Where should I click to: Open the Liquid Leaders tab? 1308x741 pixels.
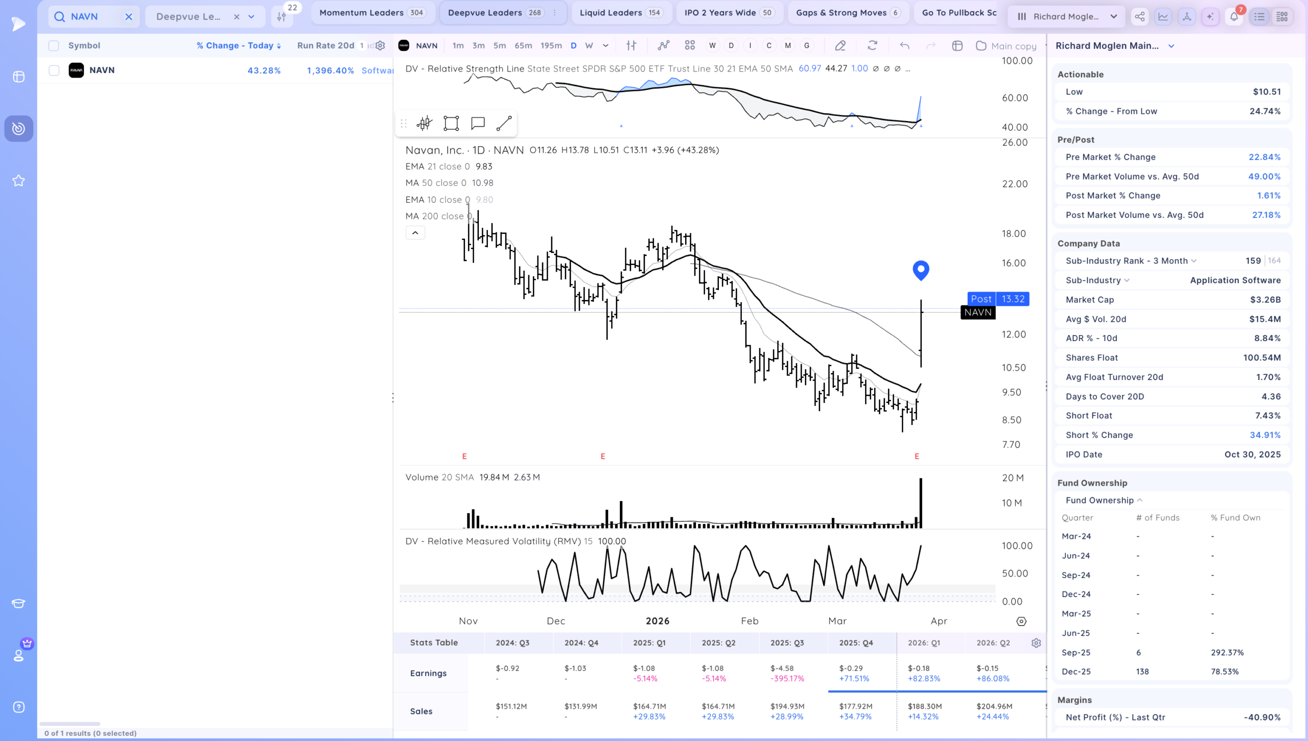(621, 13)
